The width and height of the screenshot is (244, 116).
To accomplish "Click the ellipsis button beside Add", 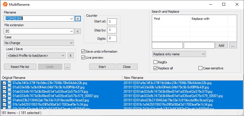I will [x=233, y=45].
